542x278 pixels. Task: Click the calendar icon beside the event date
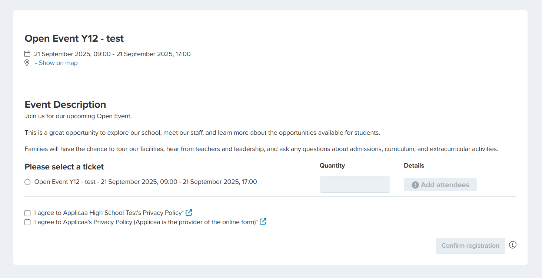click(x=27, y=54)
